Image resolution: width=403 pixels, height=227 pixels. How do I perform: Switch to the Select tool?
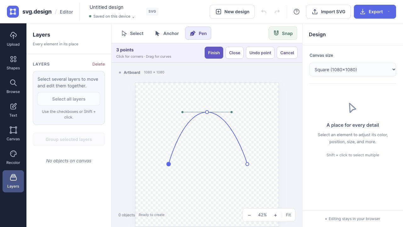point(133,33)
